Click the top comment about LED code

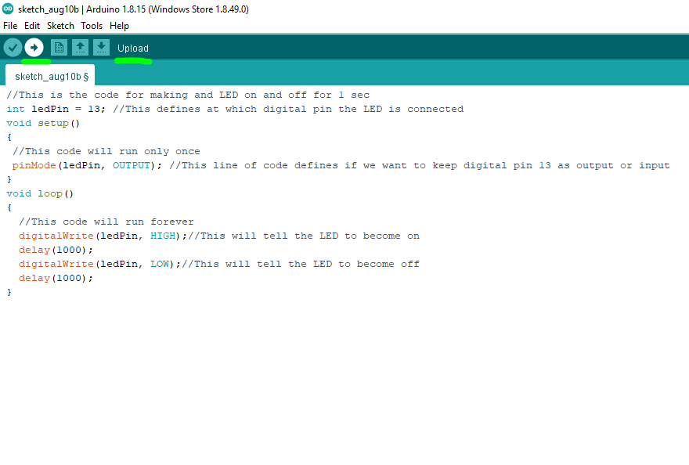(x=188, y=95)
